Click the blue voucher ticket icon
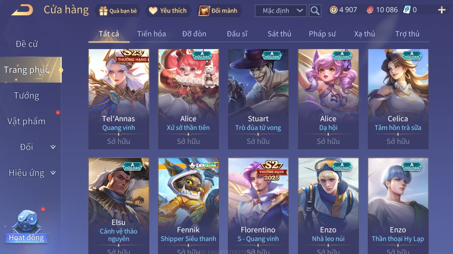The width and height of the screenshot is (453, 254). 407,10
